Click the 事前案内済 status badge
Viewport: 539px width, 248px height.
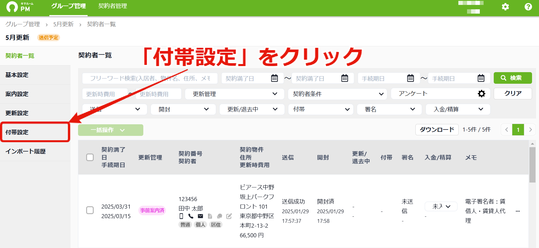tap(152, 210)
